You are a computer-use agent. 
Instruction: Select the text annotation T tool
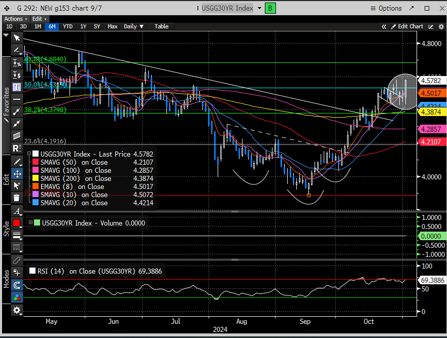point(17,87)
